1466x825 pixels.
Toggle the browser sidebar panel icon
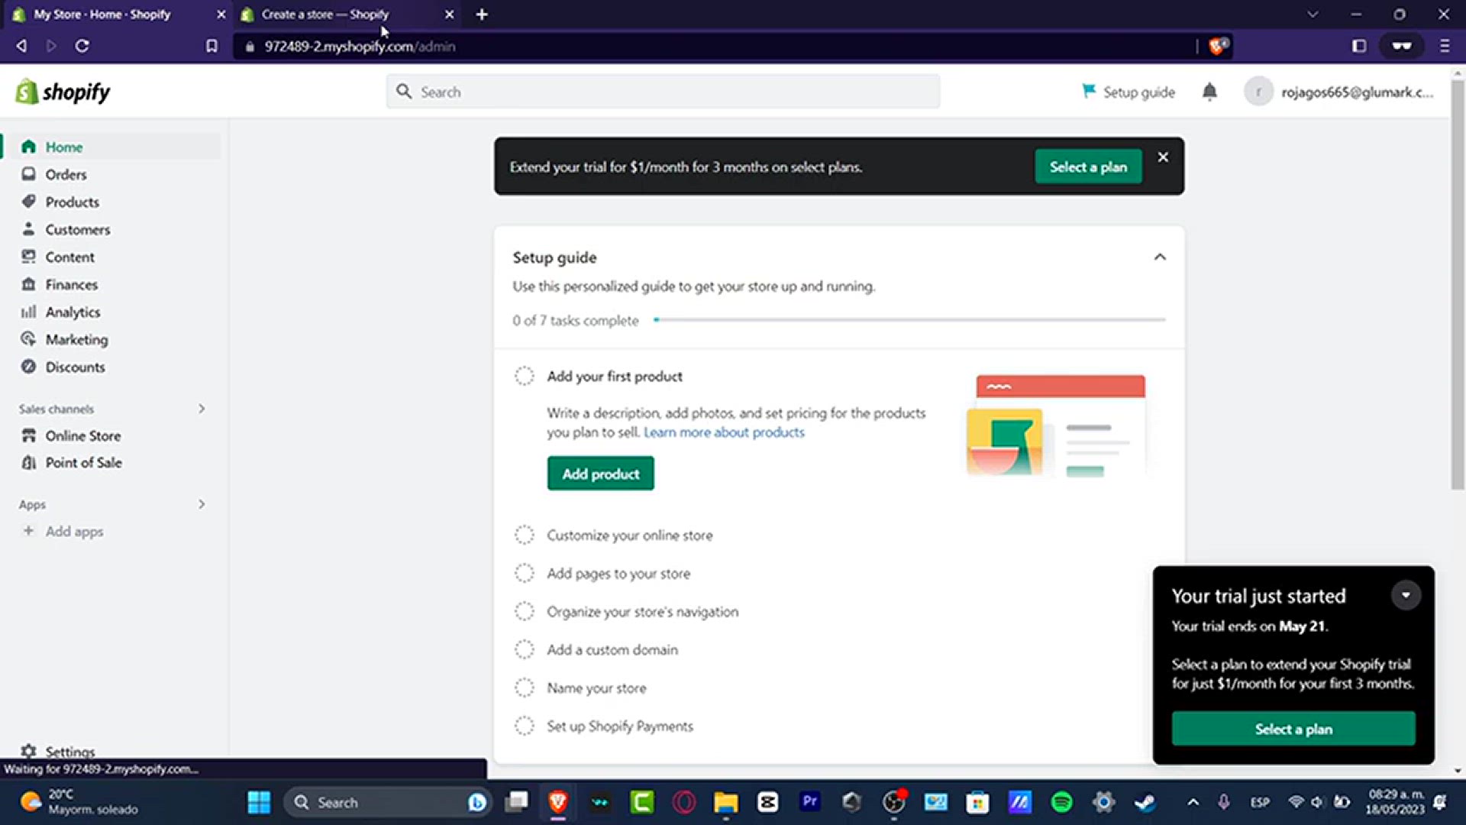[x=1359, y=46]
